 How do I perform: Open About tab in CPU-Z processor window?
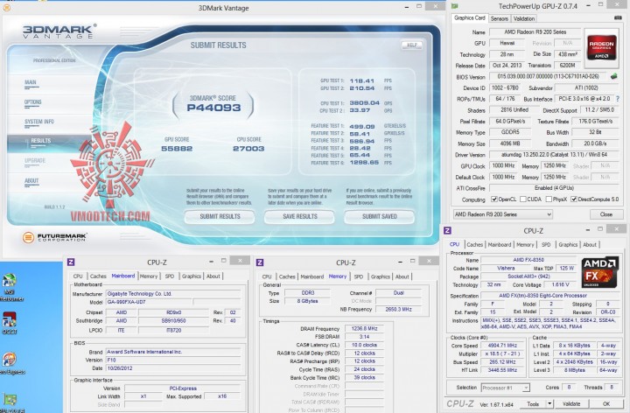(590, 245)
